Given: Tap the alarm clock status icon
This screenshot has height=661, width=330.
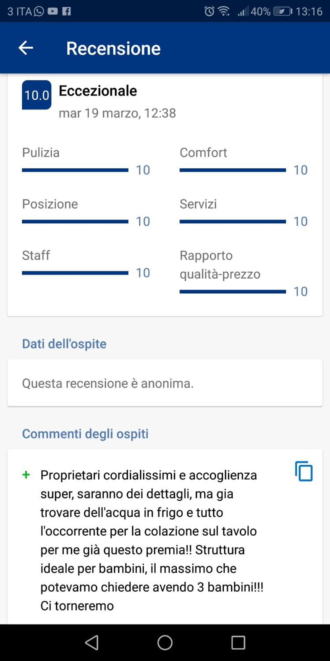Looking at the screenshot, I should 209,11.
